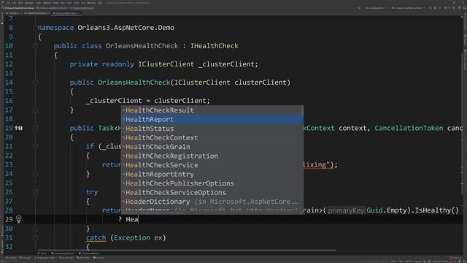The image size is (467, 263).
Task: Select HealthCheckRegistration in completion popup
Action: pyautogui.click(x=212, y=156)
